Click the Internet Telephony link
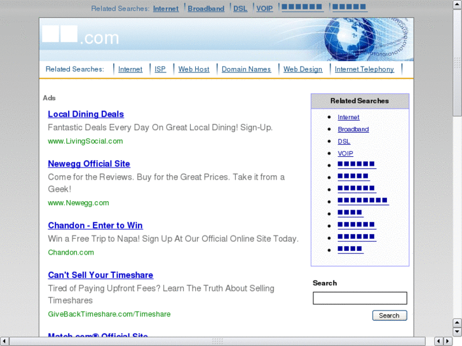The height and width of the screenshot is (346, 462). pyautogui.click(x=364, y=69)
